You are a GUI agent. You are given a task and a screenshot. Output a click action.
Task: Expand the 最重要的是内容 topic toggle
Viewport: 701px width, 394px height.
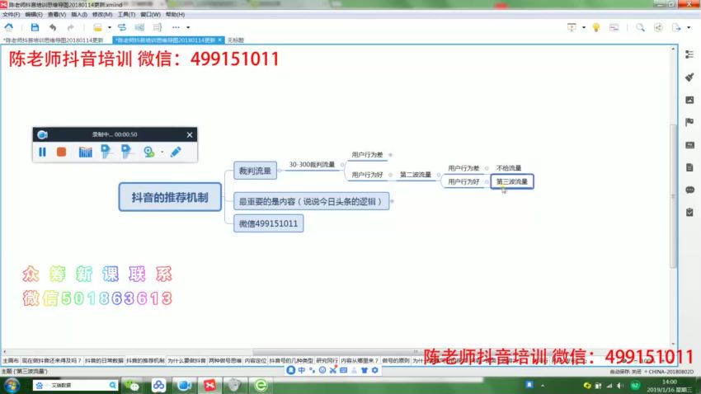coord(392,201)
